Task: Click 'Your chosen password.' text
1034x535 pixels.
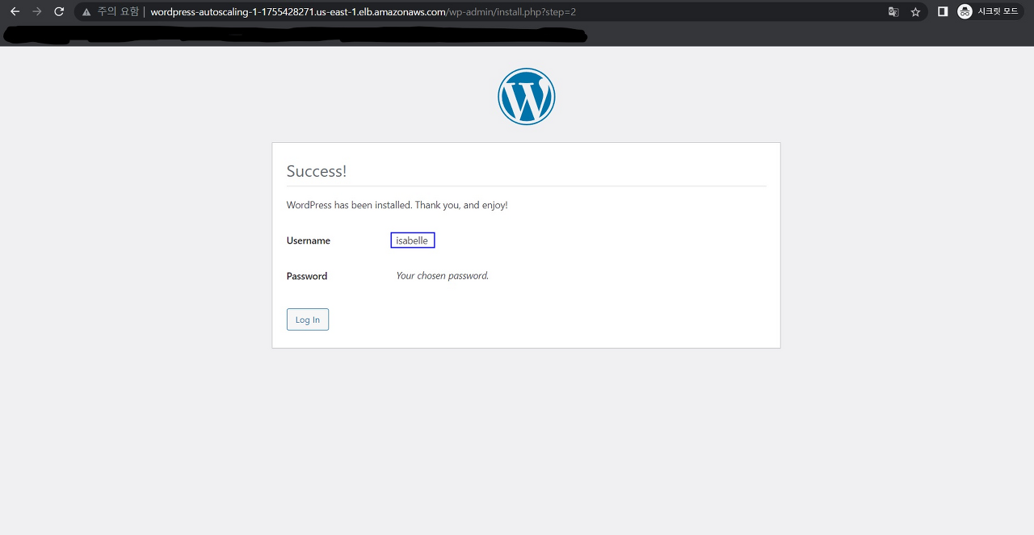Action: tap(443, 276)
